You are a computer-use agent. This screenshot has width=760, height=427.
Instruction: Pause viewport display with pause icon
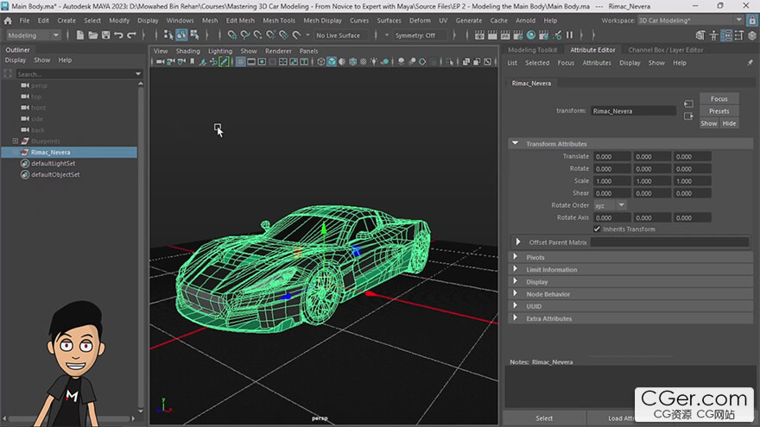coord(569,35)
